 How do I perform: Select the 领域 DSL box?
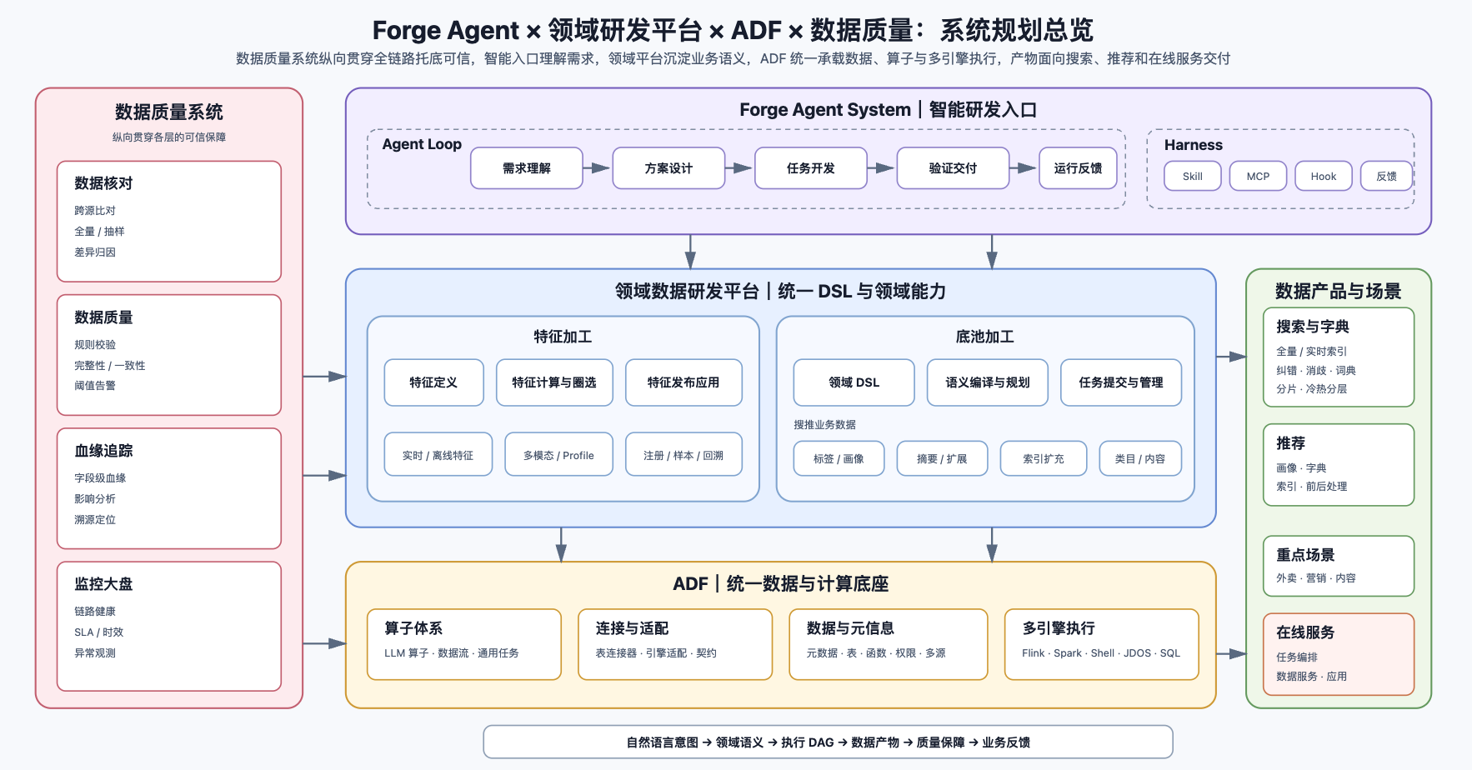pos(854,382)
